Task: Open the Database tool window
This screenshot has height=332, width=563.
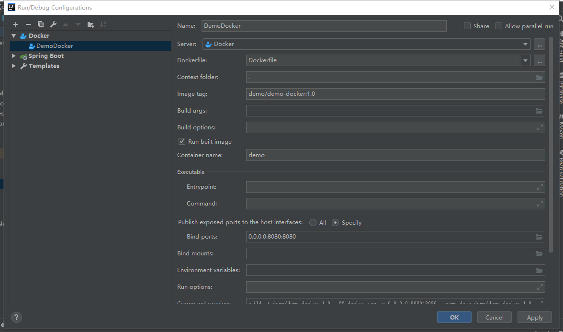Action: pos(561,88)
